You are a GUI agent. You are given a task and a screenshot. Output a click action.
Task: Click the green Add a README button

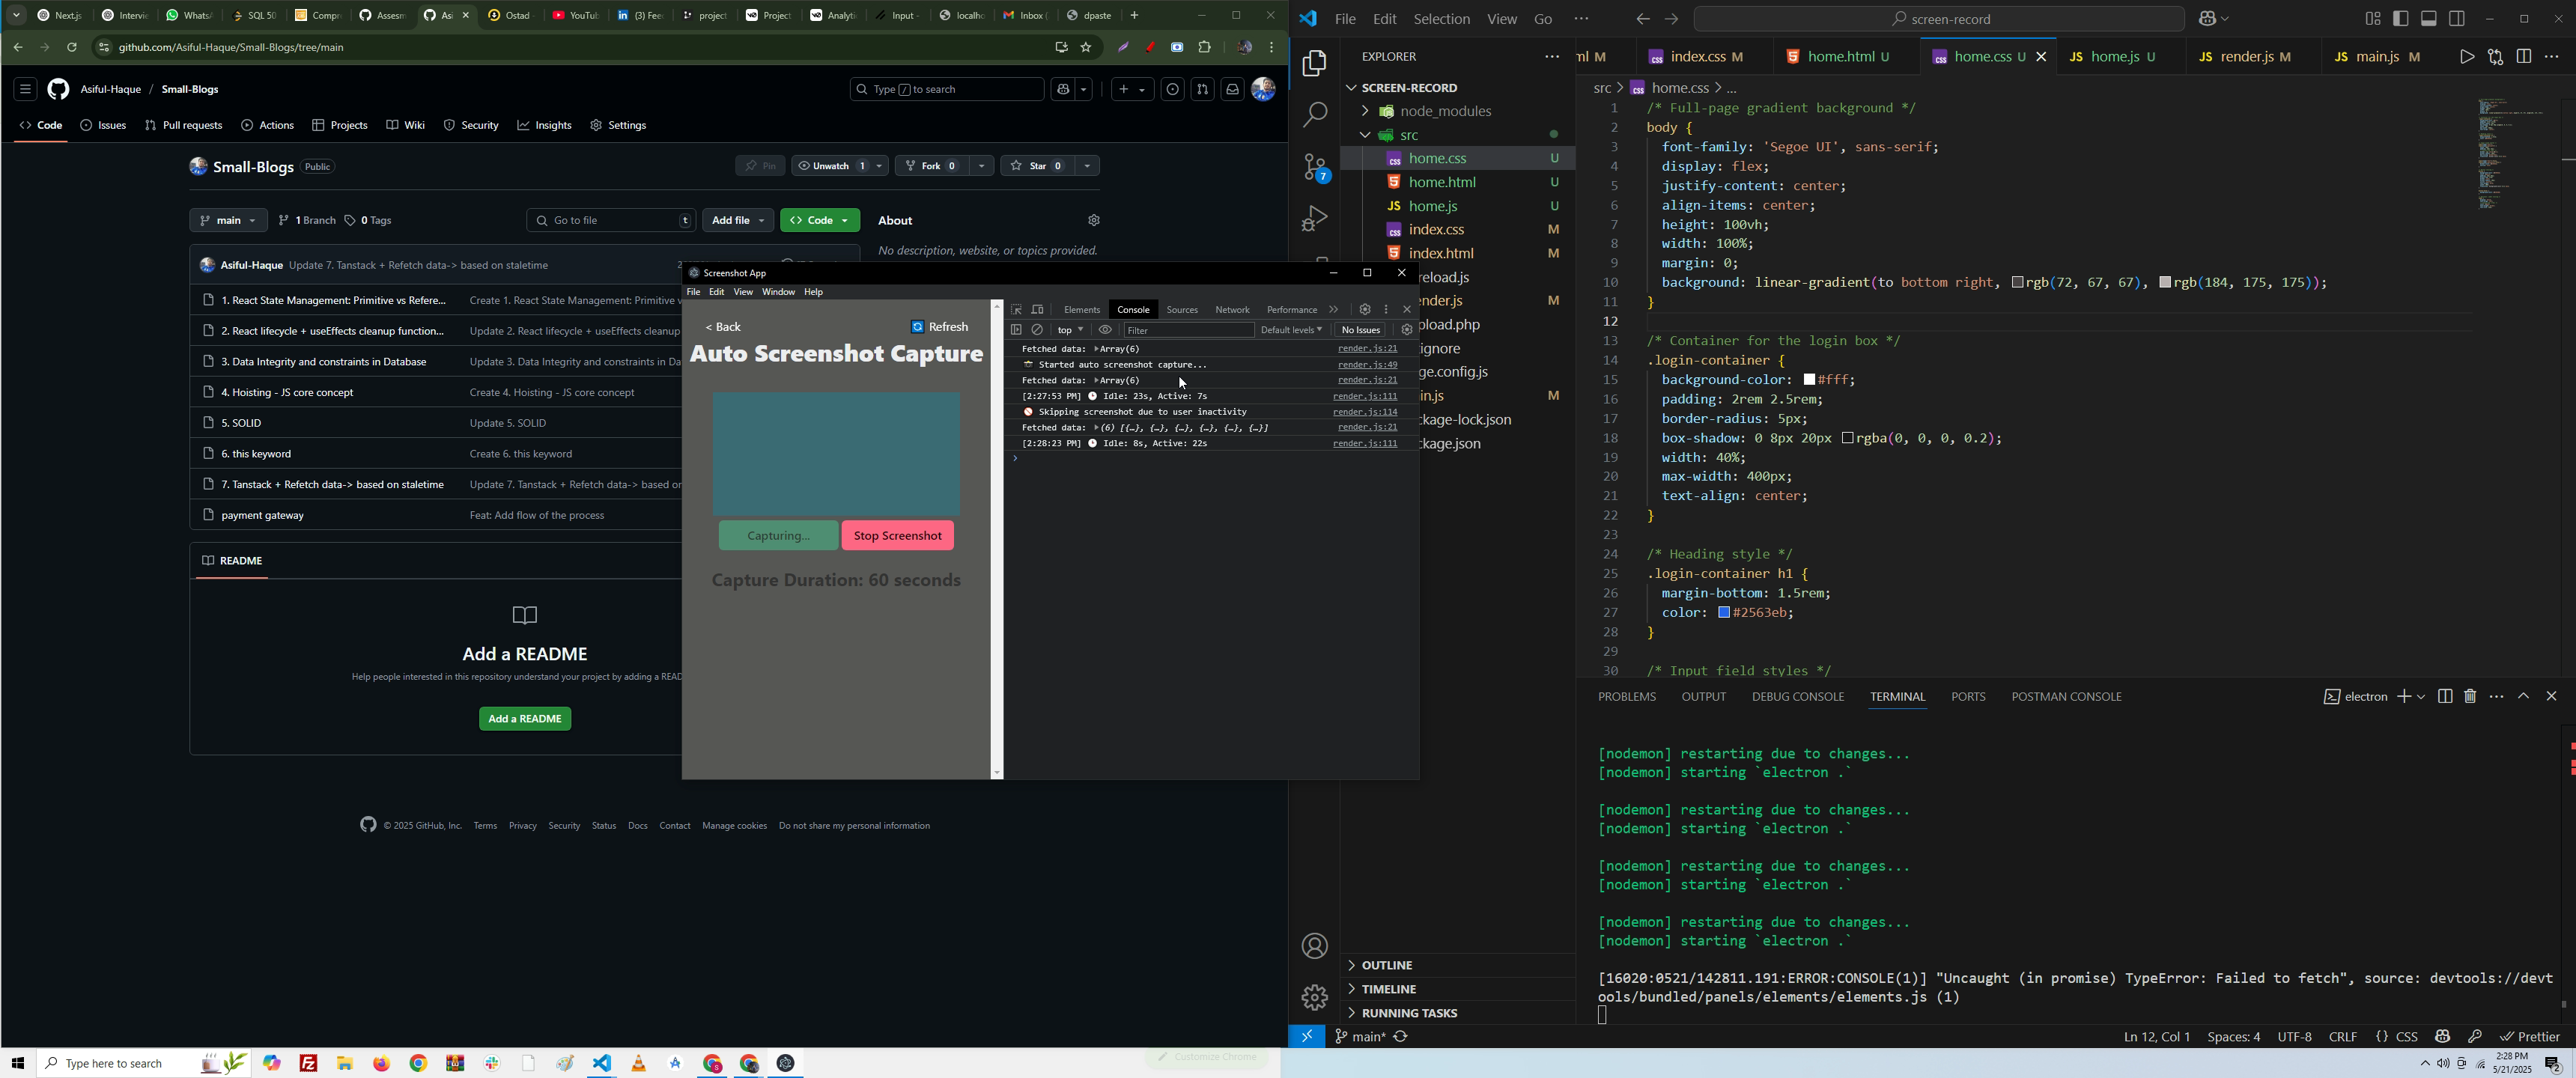tap(525, 719)
